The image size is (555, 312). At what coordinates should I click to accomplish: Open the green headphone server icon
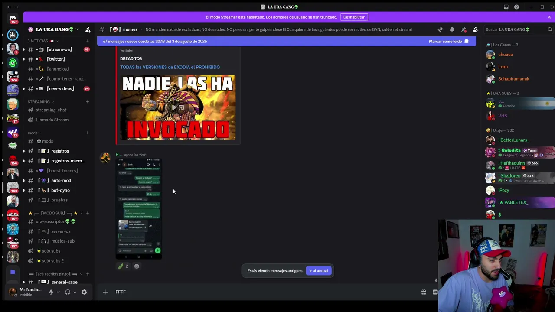(x=13, y=63)
